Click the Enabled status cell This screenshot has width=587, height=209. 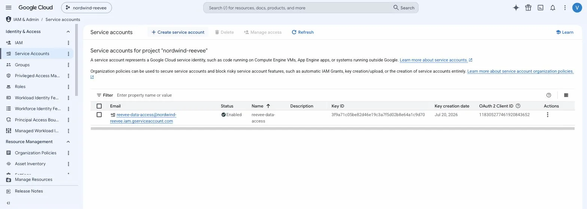pos(231,115)
